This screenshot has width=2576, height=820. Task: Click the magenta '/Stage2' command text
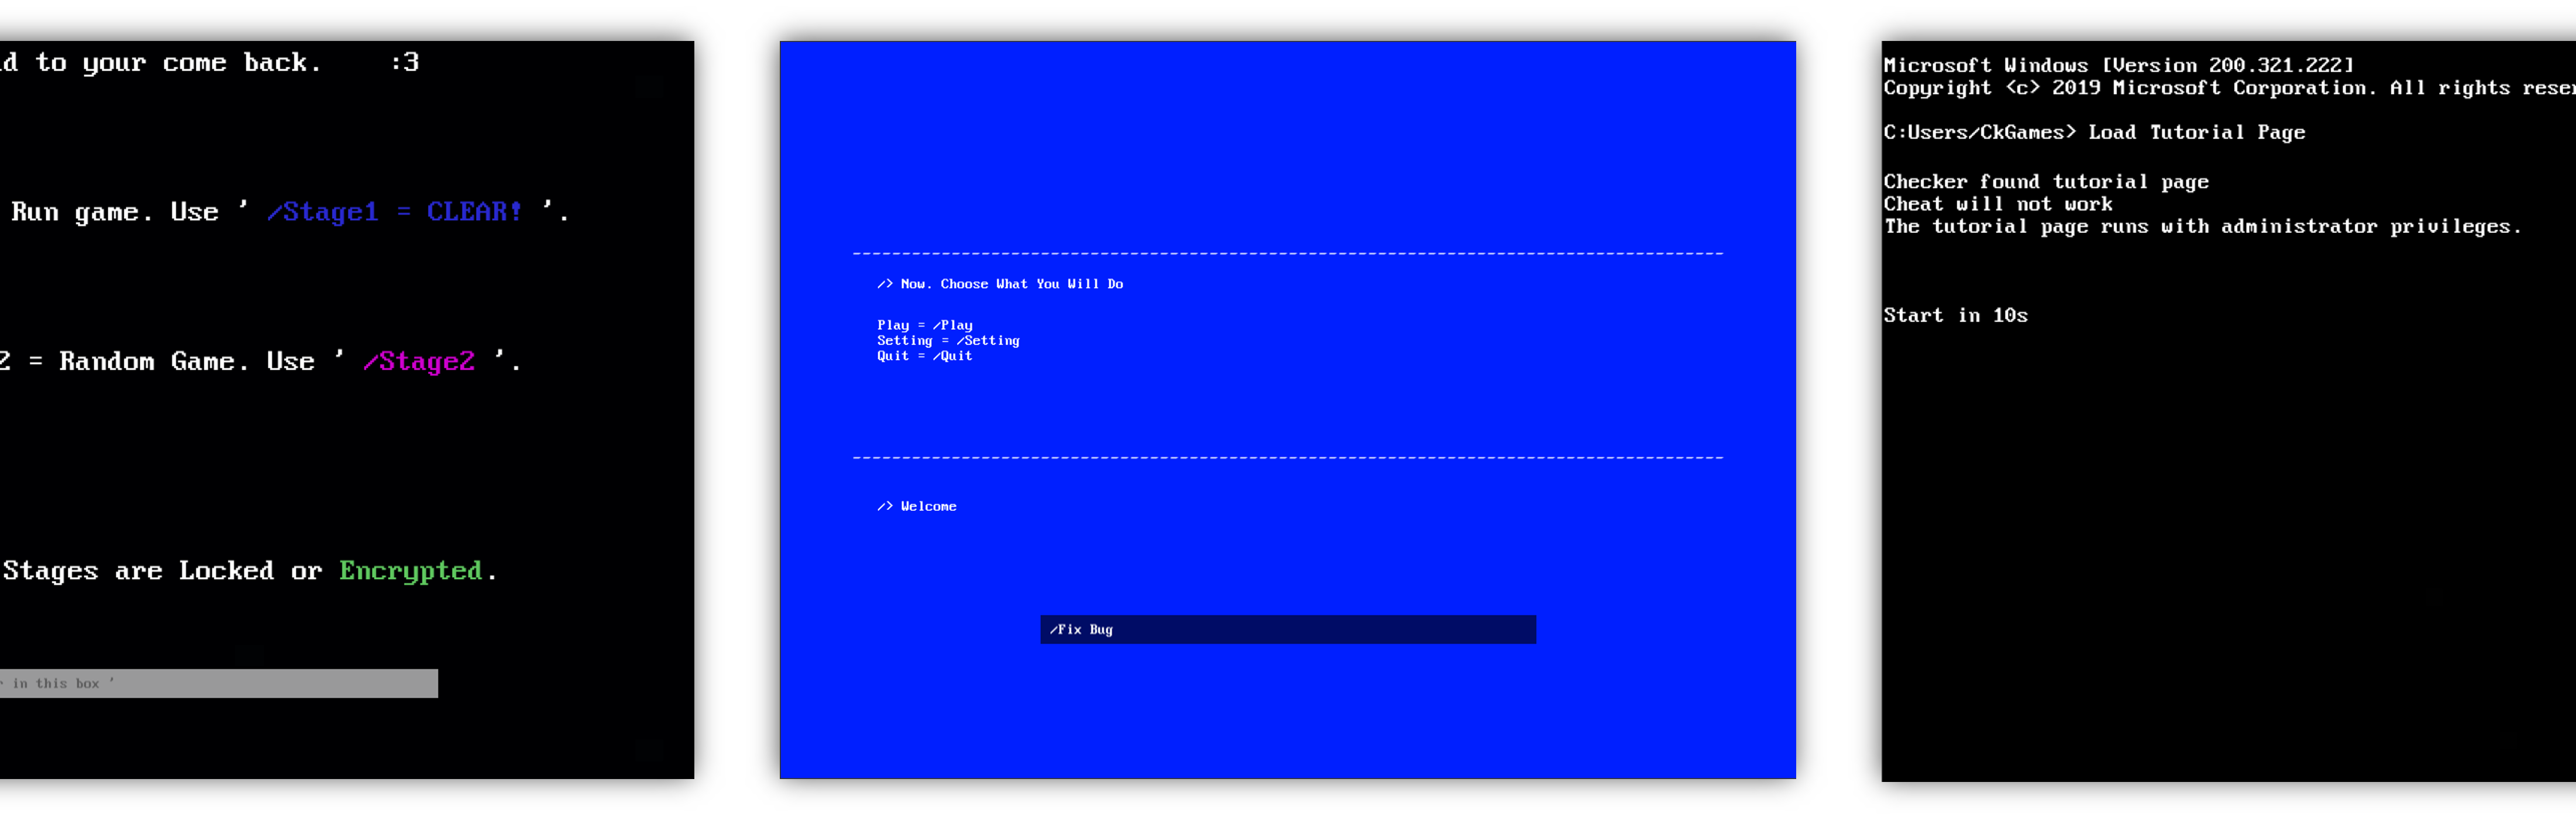point(418,361)
